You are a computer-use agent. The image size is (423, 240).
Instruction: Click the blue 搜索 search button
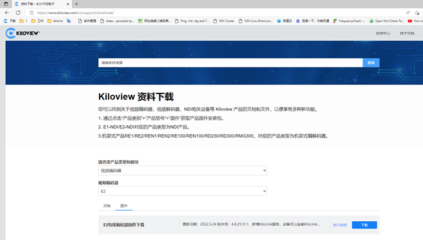(x=371, y=63)
